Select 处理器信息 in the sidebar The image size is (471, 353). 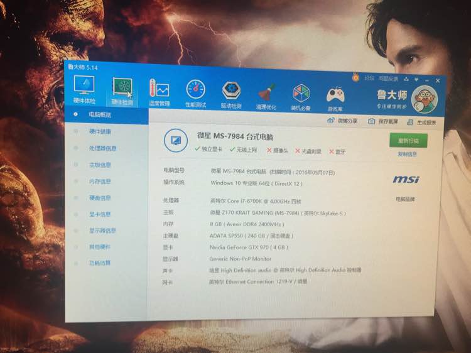(103, 148)
